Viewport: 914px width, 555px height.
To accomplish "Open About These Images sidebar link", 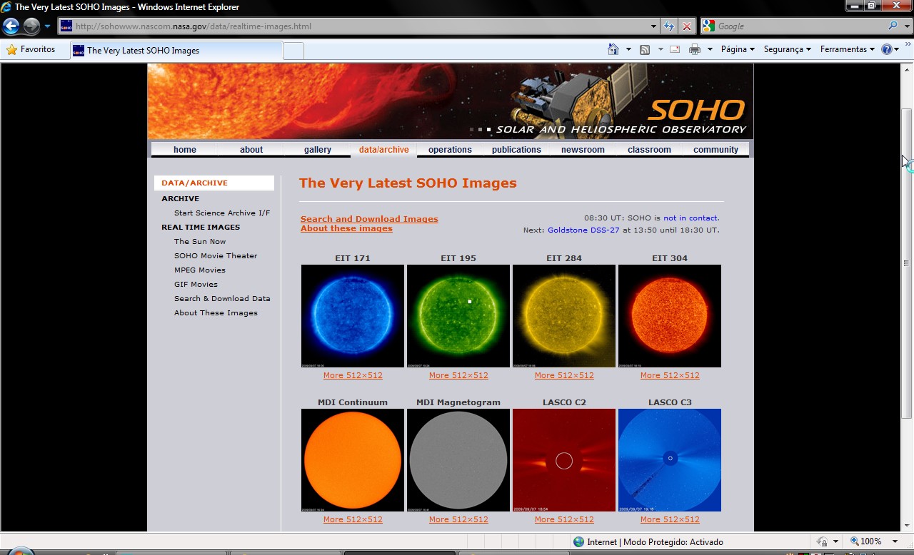I will pos(216,312).
